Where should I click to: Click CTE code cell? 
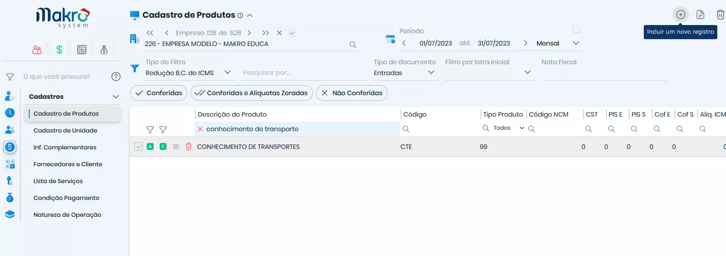(406, 147)
